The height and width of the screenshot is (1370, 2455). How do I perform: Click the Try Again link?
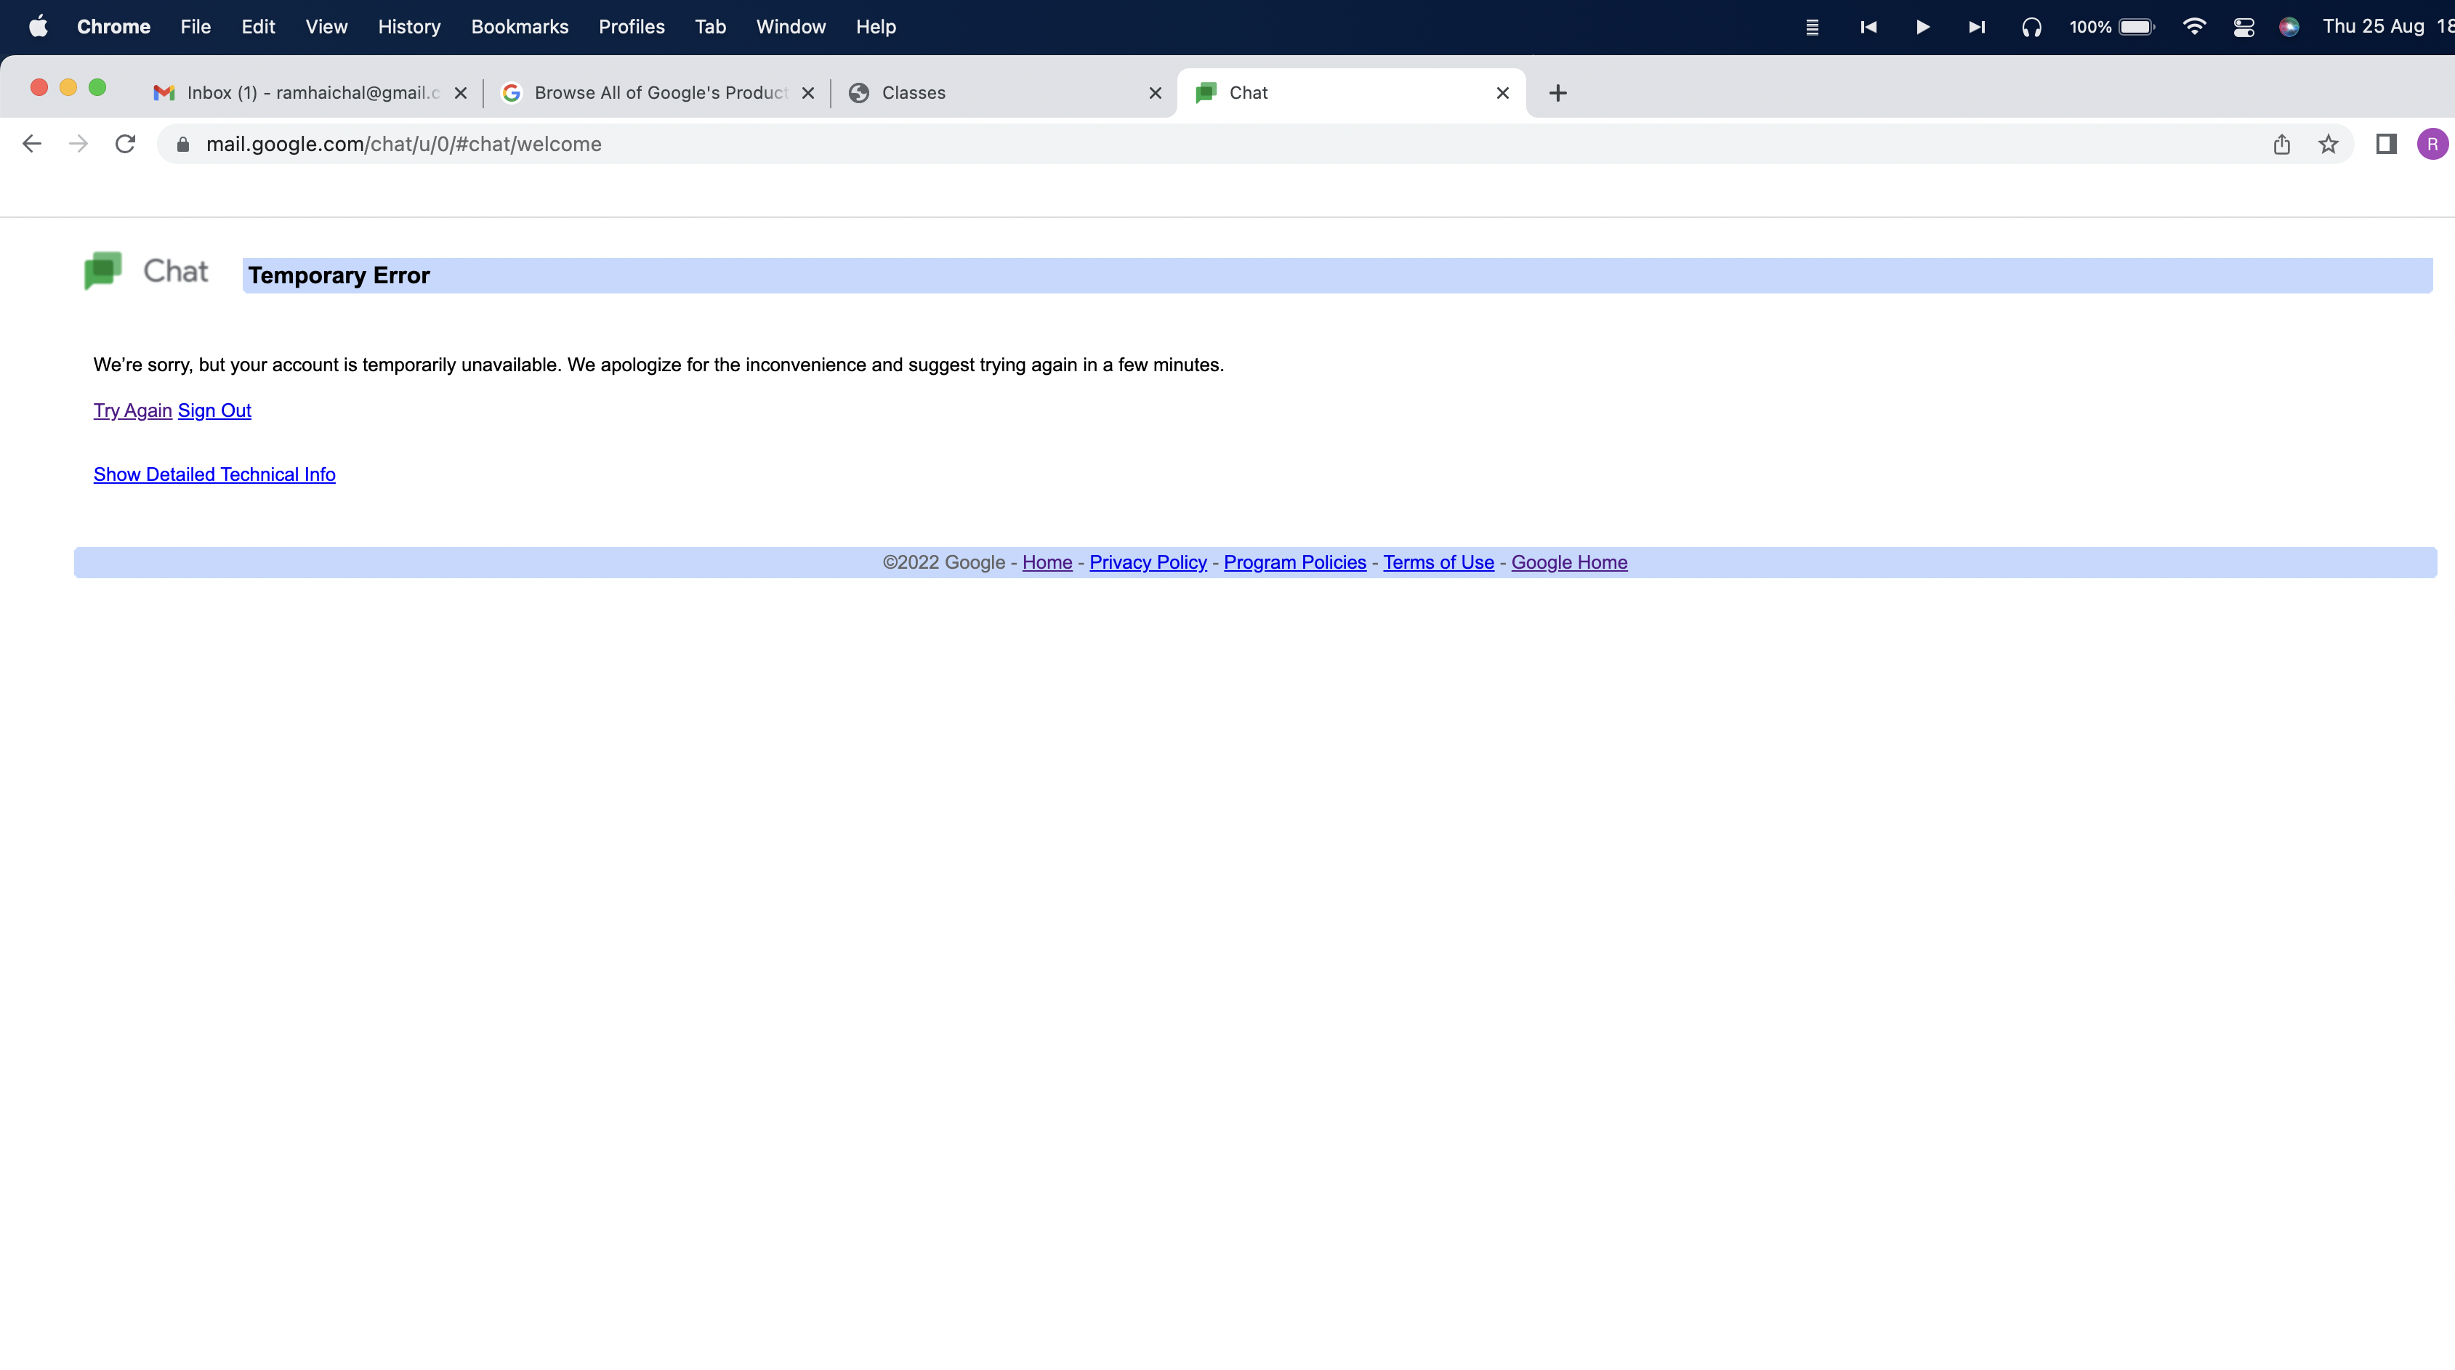point(132,410)
